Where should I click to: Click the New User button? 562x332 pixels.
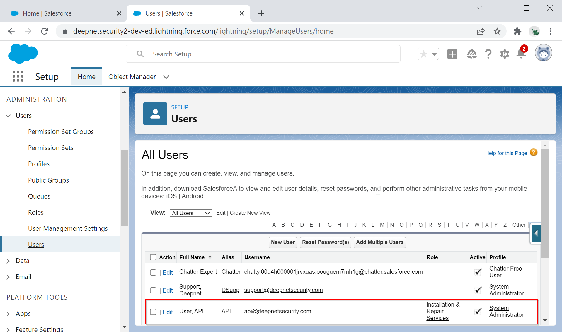click(x=283, y=242)
